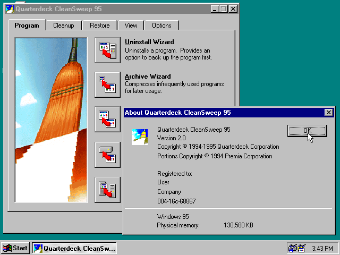Click the Quarterdeck Corporation copyright line
Screen dimensions: 340x255
[x=218, y=147]
